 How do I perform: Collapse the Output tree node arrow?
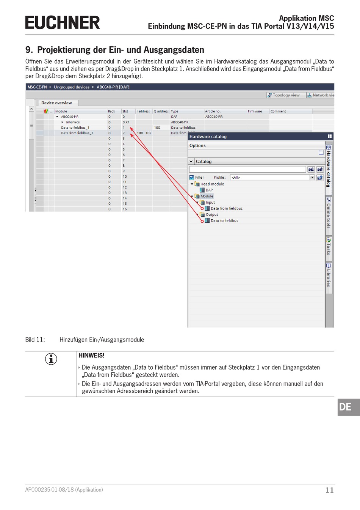197,214
